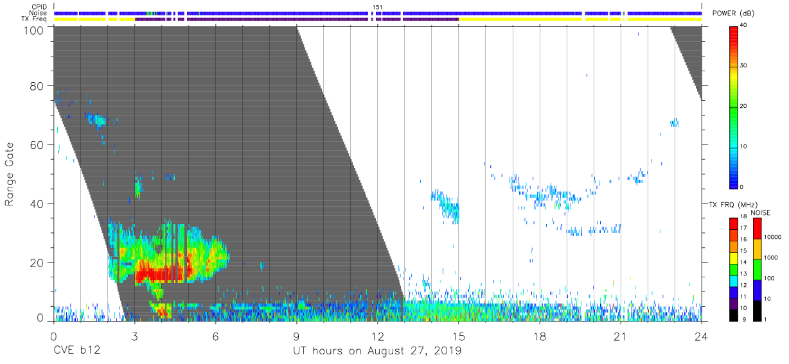
Task: Click the POWER color gradient bar
Action: pyautogui.click(x=733, y=107)
